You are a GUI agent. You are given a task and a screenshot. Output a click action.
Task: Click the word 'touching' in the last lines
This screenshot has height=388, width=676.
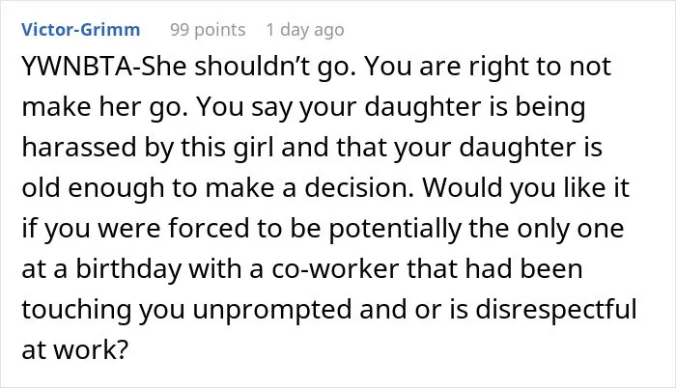(x=76, y=311)
